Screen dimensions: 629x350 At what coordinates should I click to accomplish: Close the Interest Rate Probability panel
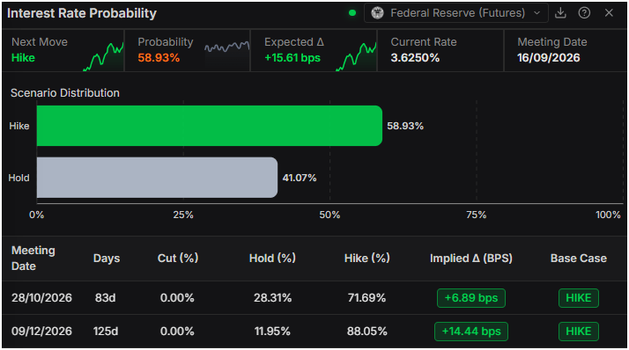click(609, 13)
